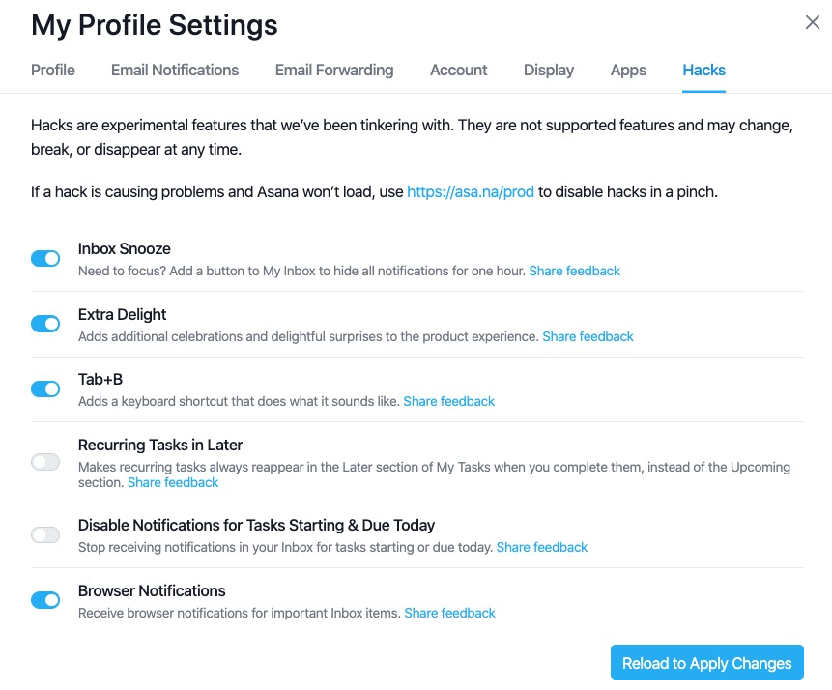
Task: Share feedback for Extra Delight
Action: tap(588, 337)
